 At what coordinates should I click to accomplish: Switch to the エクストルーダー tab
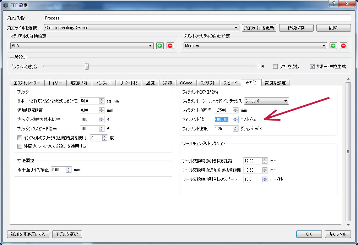pos(27,83)
